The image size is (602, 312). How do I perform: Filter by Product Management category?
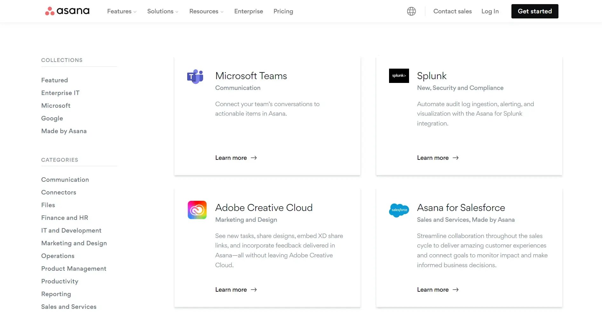[73, 268]
